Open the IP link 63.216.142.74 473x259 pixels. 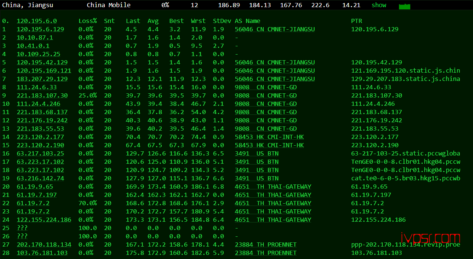40,178
